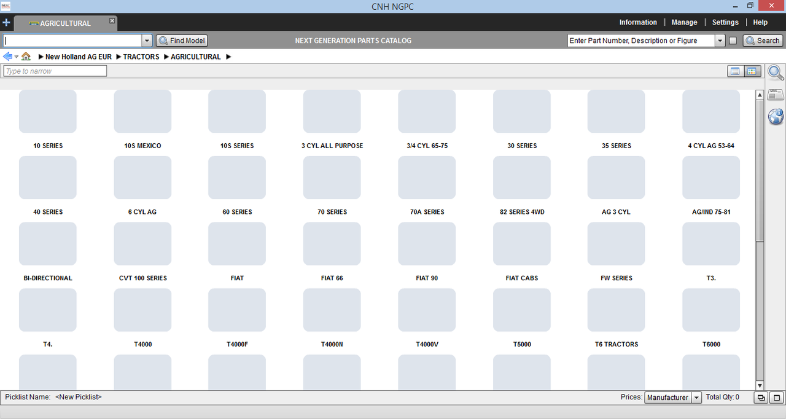The height and width of the screenshot is (419, 786).
Task: Open the Information menu
Action: point(638,22)
